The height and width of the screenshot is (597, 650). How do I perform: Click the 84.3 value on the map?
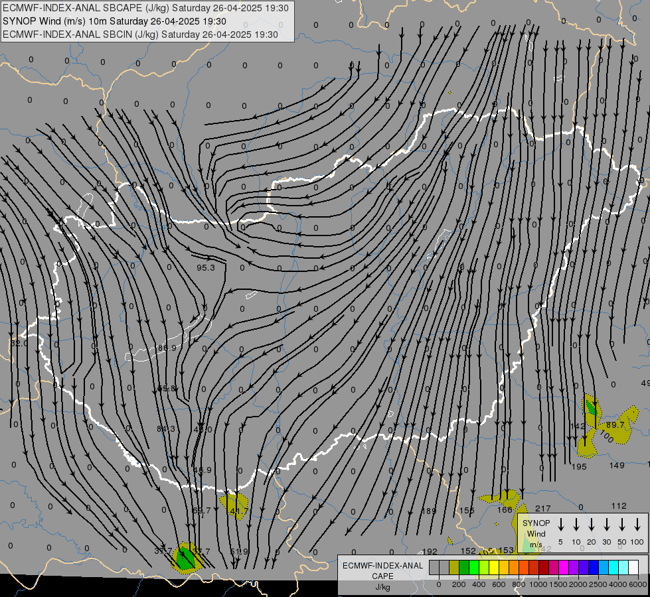(x=166, y=429)
